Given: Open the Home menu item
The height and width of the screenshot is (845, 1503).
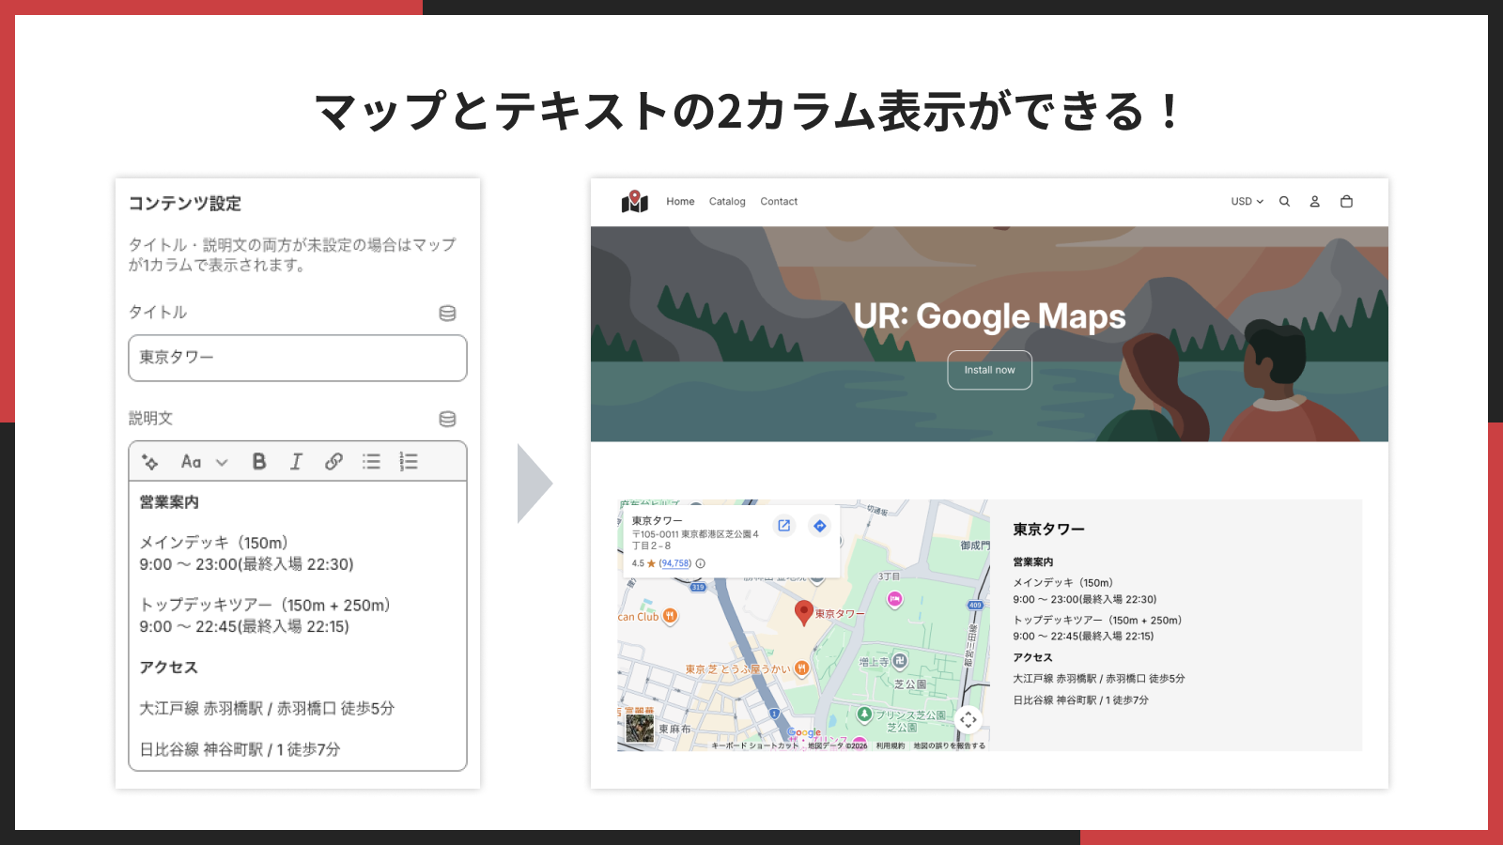Looking at the screenshot, I should (x=680, y=202).
